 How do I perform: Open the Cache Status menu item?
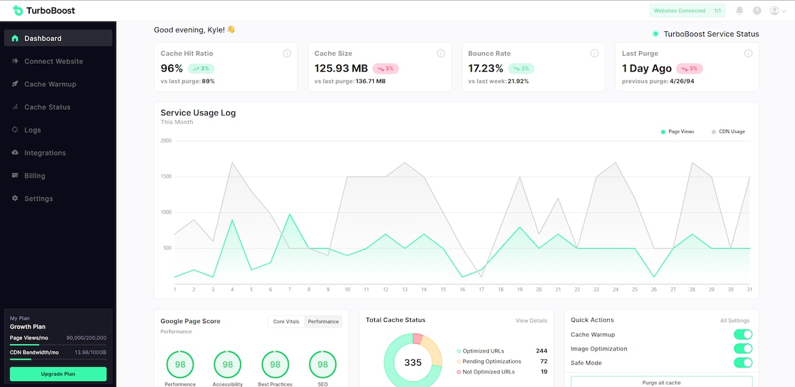click(x=58, y=107)
